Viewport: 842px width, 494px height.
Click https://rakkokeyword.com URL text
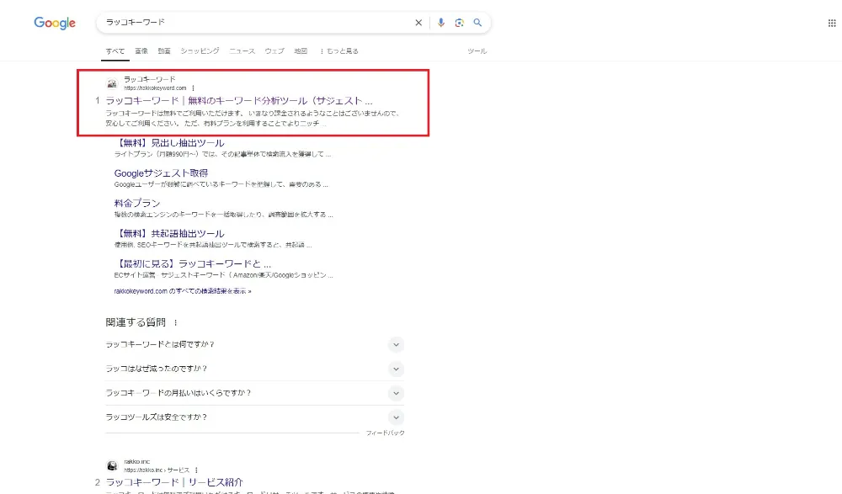tap(155, 88)
